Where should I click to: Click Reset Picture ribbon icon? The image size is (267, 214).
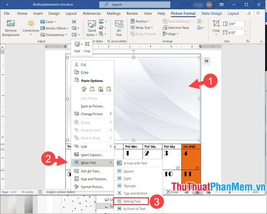pyautogui.click(x=76, y=35)
